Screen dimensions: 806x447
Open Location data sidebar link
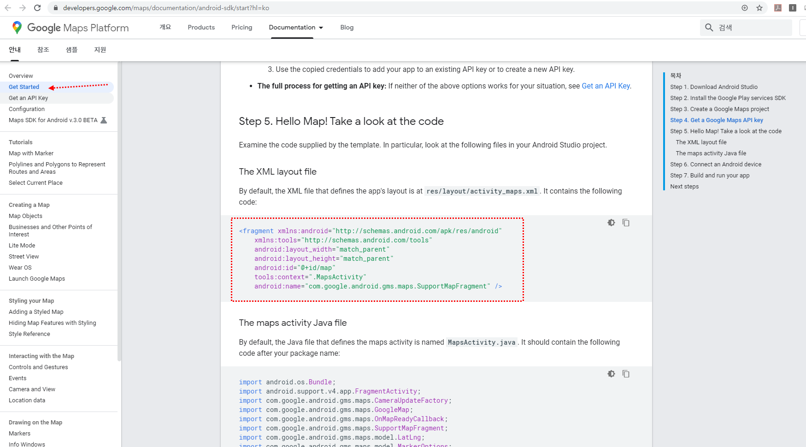click(27, 400)
